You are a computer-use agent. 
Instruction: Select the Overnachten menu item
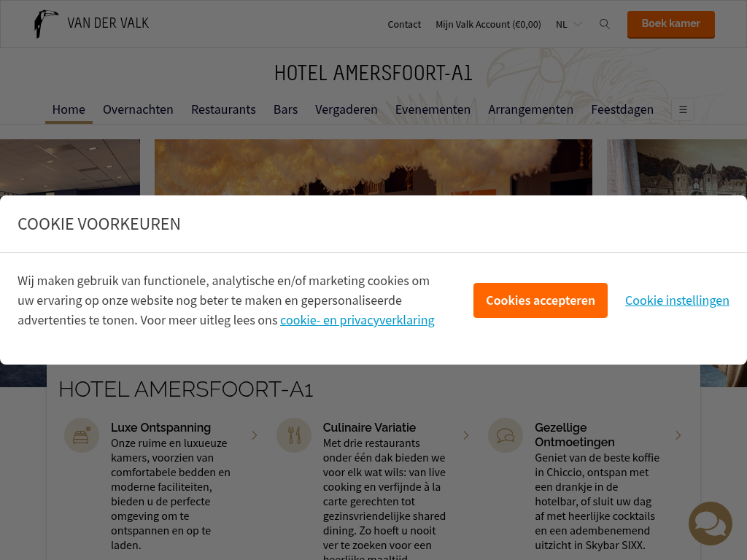coord(138,109)
